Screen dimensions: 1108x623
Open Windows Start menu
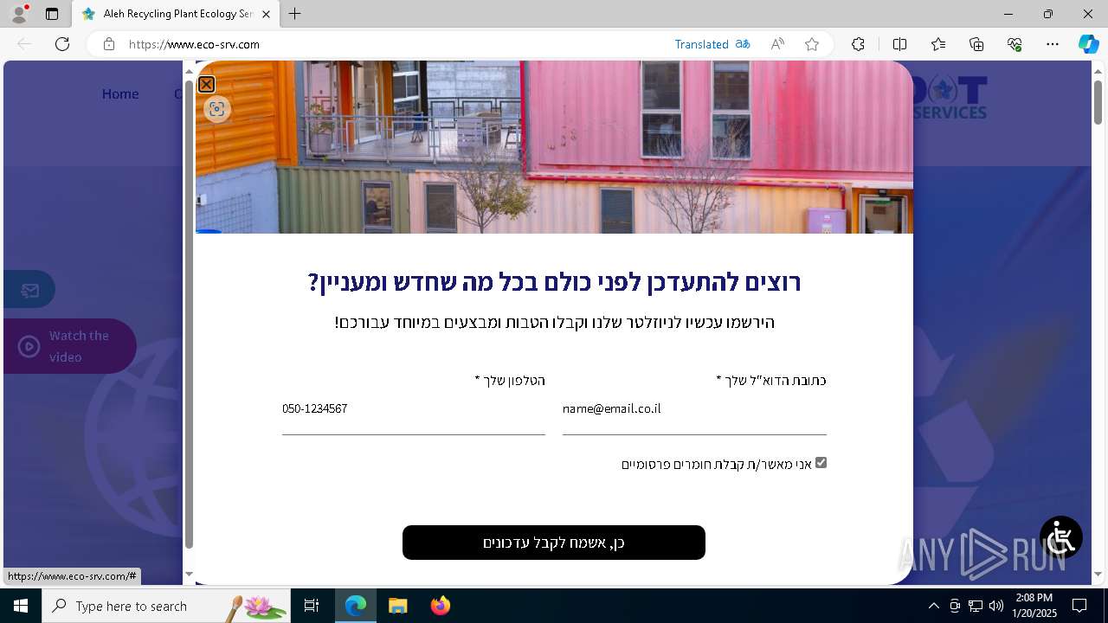[21, 606]
